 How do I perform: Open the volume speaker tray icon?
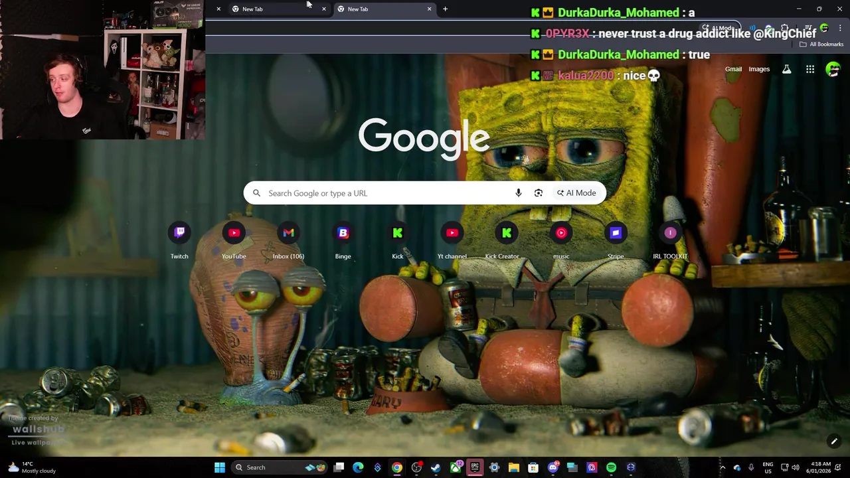click(x=796, y=467)
